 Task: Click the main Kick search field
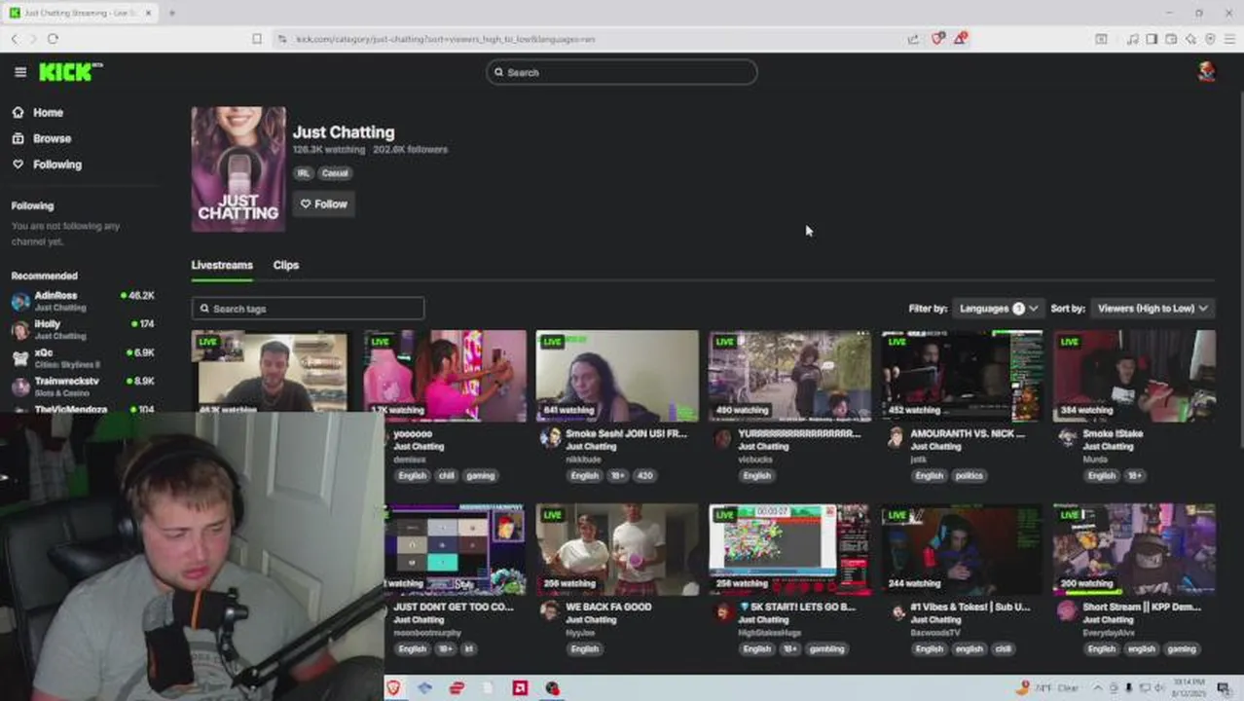(x=622, y=72)
